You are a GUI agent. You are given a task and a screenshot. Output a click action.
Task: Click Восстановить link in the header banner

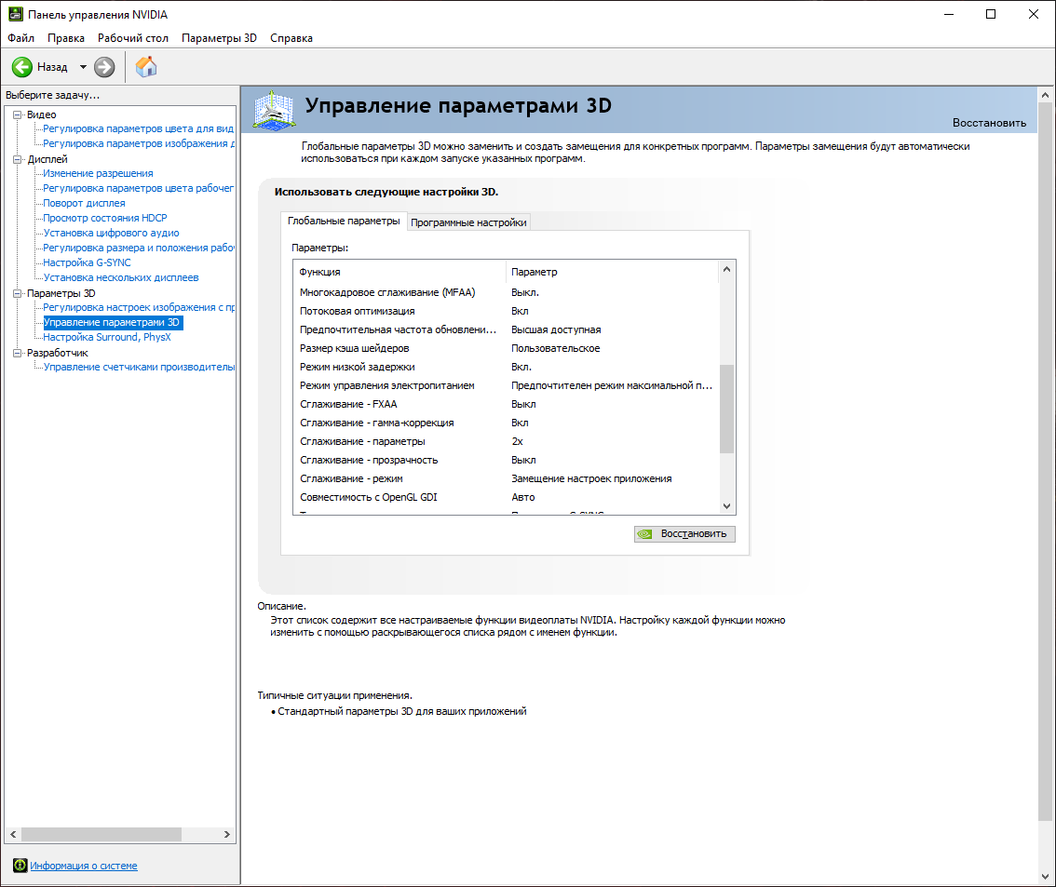988,123
